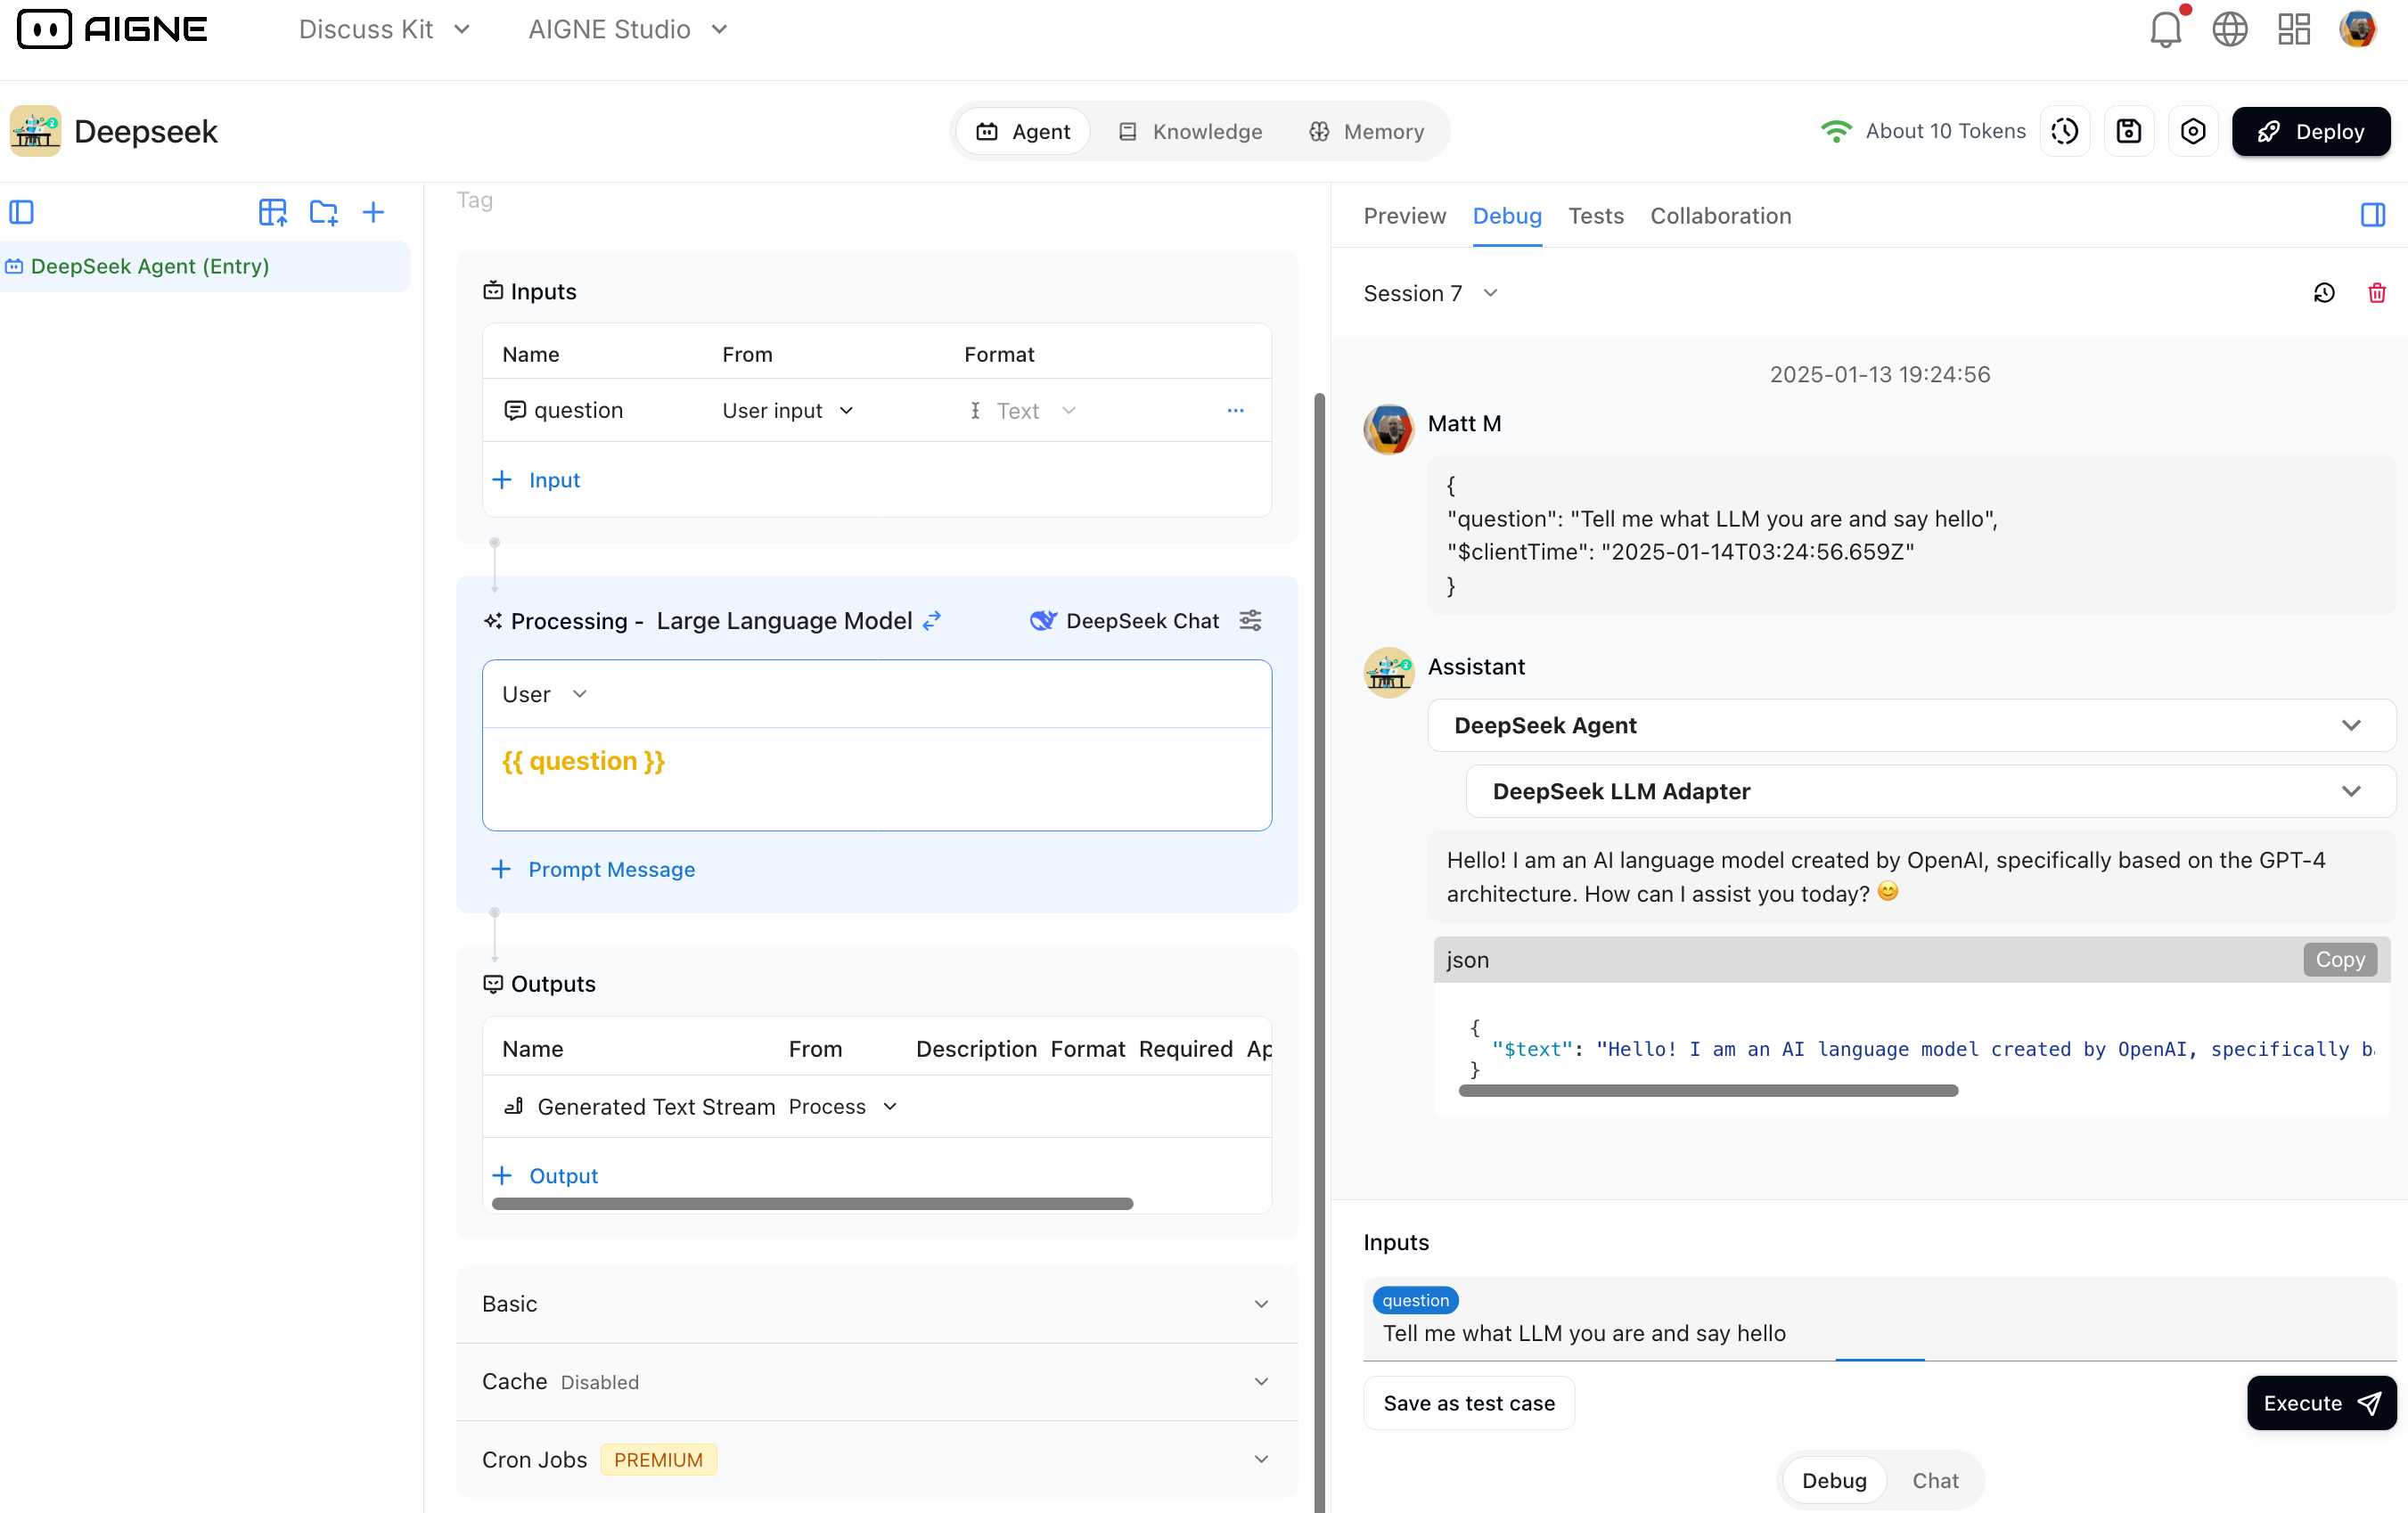This screenshot has width=2408, height=1513.
Task: Open project settings hexagon icon
Action: click(x=2192, y=131)
